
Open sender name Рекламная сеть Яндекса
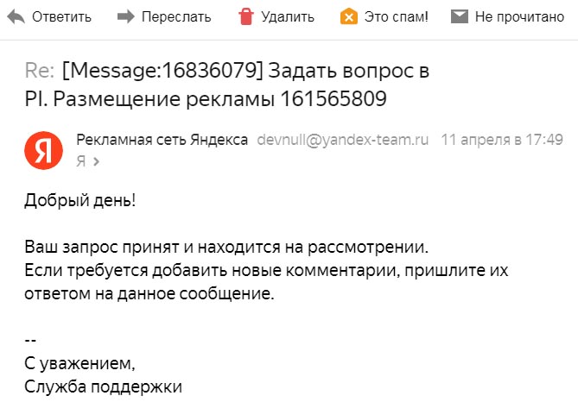pyautogui.click(x=162, y=140)
